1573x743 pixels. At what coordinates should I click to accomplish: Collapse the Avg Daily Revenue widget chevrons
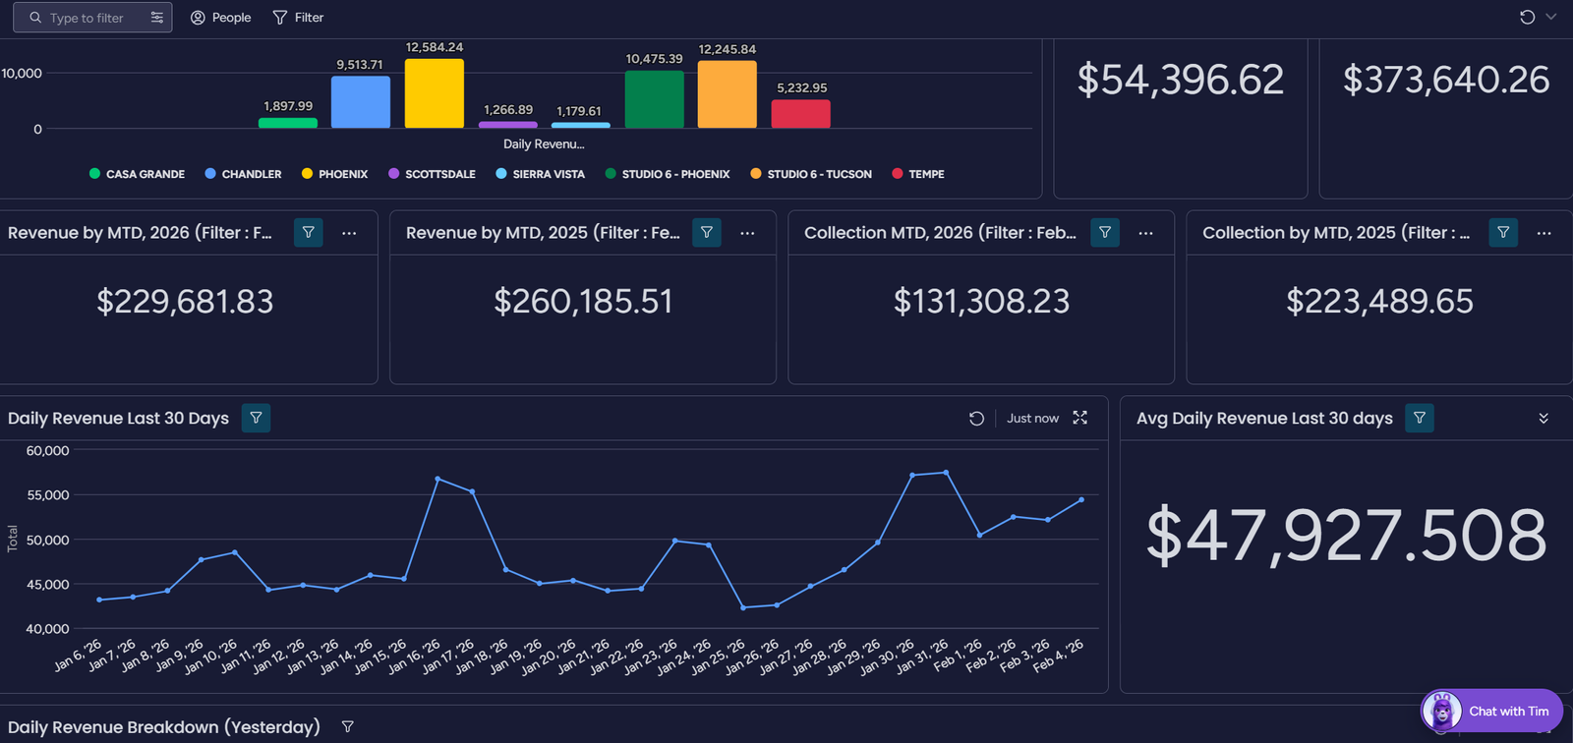[1544, 419]
